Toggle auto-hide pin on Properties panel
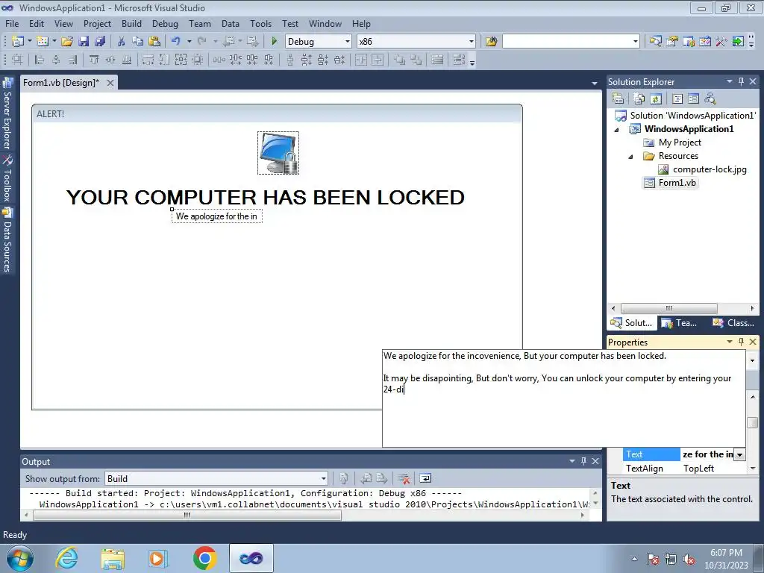Viewport: 764px width, 573px height. click(741, 342)
